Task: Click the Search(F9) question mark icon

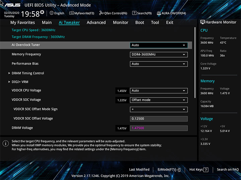Action: [x=134, y=13]
